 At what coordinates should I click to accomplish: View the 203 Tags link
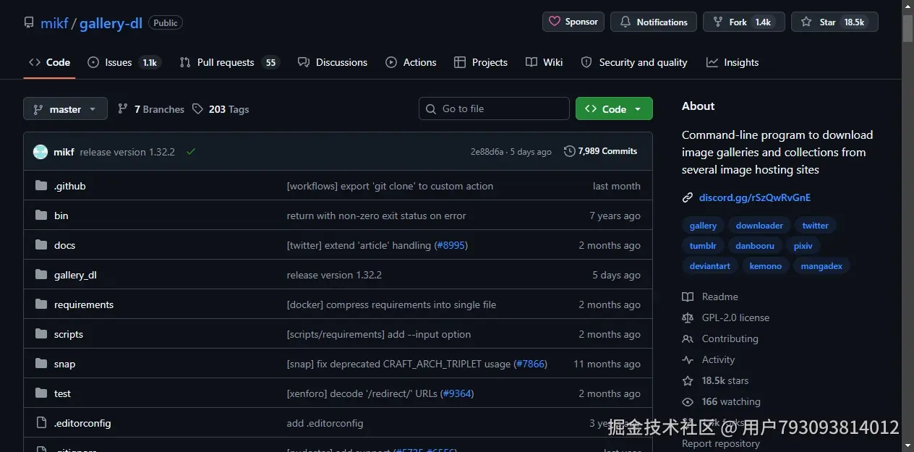[221, 109]
